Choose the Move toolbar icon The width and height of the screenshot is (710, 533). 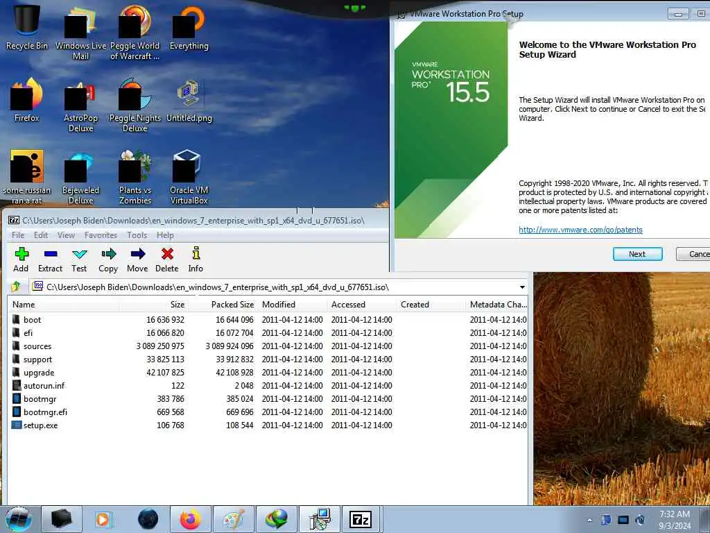click(137, 260)
